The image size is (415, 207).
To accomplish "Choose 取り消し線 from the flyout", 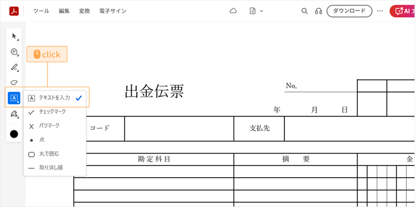I will 55,168.
